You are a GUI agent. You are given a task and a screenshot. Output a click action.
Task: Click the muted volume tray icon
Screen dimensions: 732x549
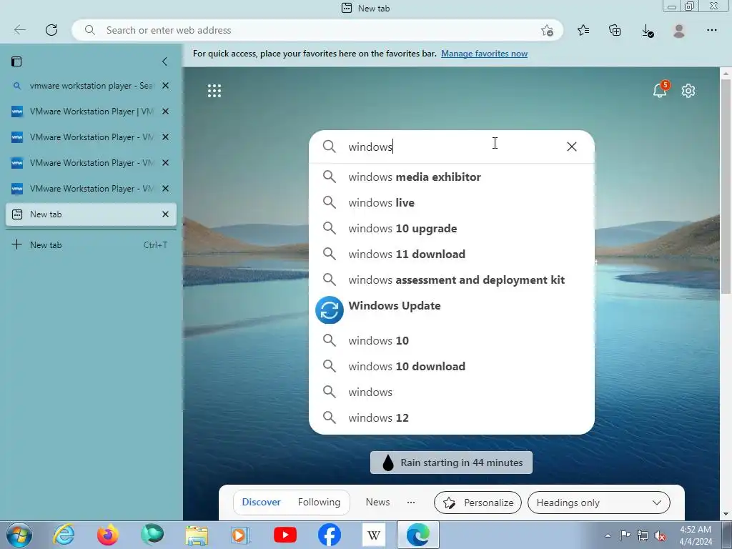(660, 535)
